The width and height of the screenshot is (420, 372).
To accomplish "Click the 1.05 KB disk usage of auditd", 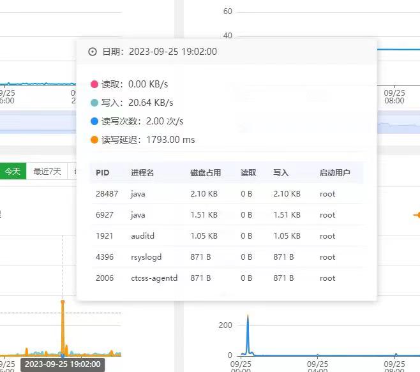I will pos(204,236).
